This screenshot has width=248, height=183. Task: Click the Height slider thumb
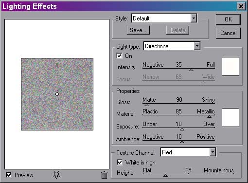click(x=165, y=175)
